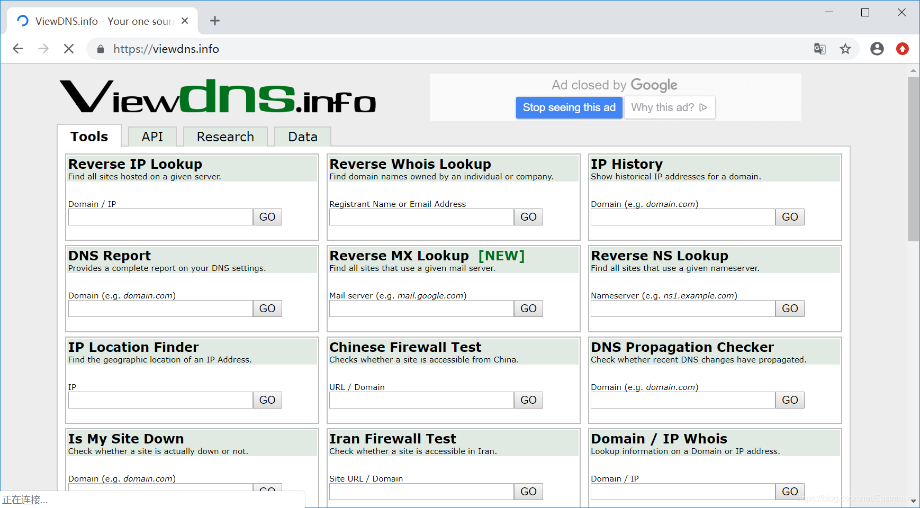Image resolution: width=920 pixels, height=508 pixels.
Task: Go back with the browser back arrow
Action: click(18, 49)
